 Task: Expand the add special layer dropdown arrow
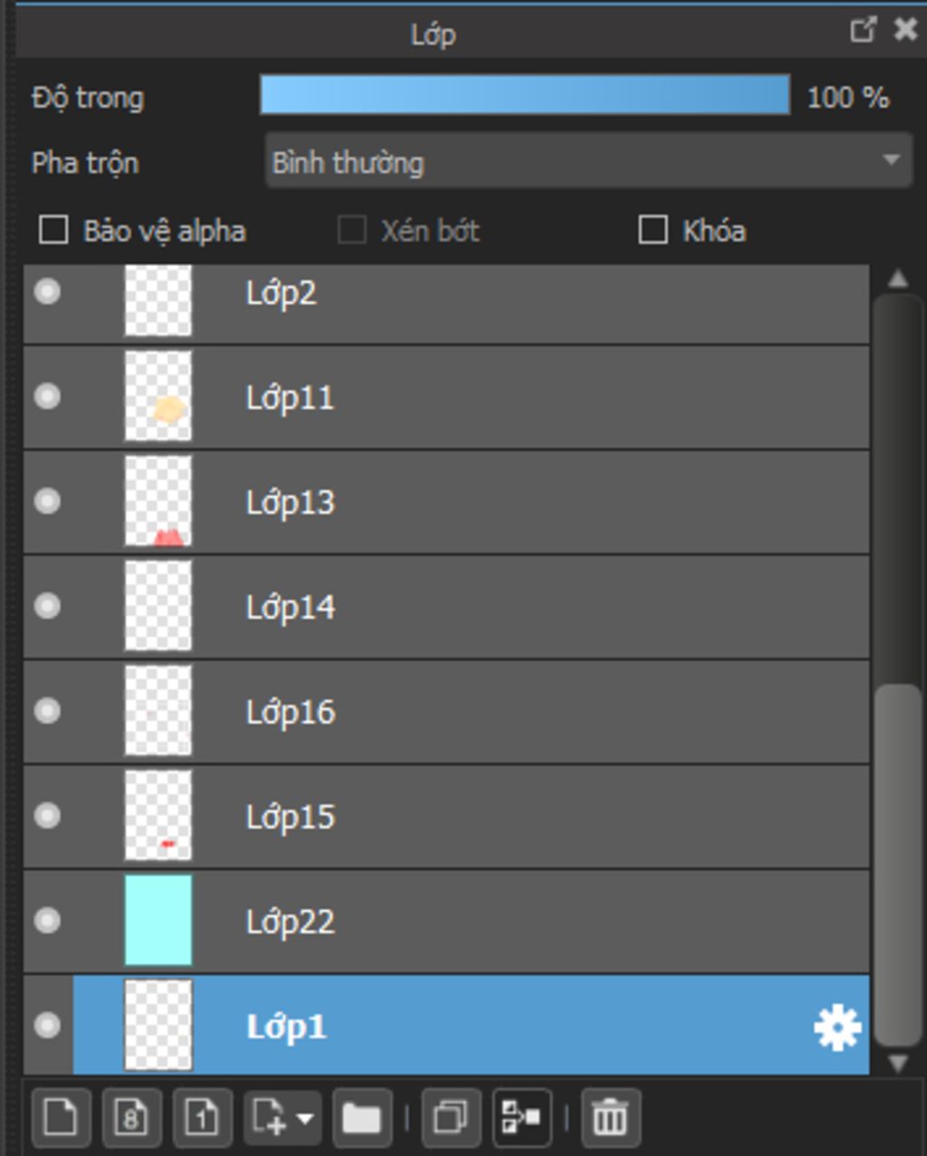[305, 1119]
